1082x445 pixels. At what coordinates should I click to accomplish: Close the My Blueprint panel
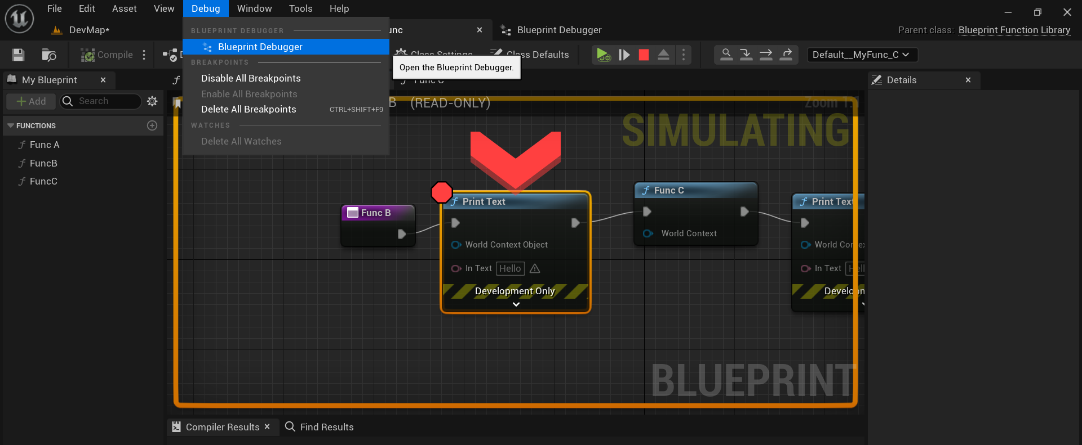click(103, 80)
